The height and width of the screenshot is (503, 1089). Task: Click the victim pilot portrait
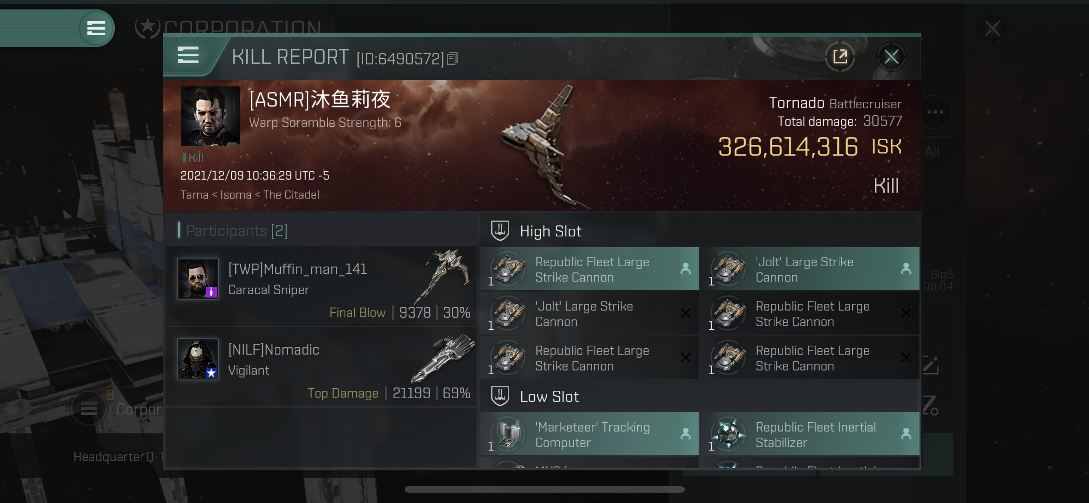coord(210,116)
